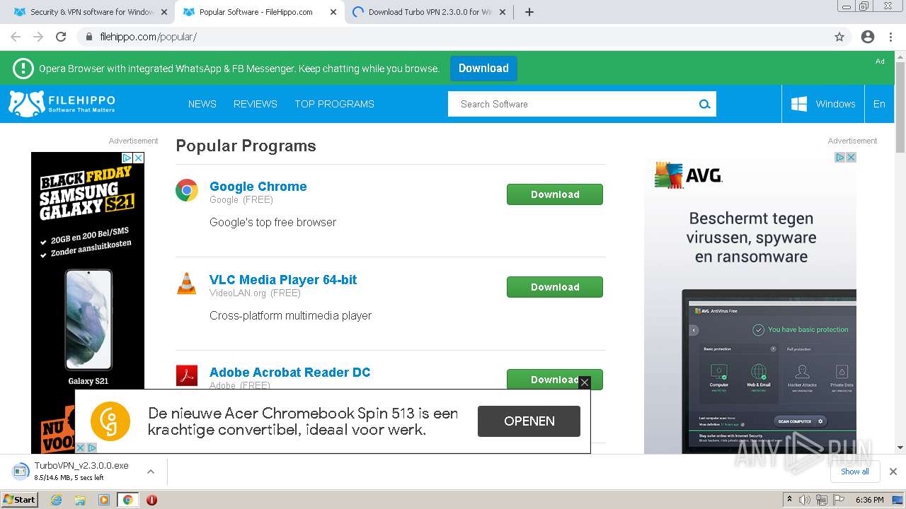Screen dimensions: 906x509
Task: Click OPENEN on Acer ad
Action: coord(529,421)
